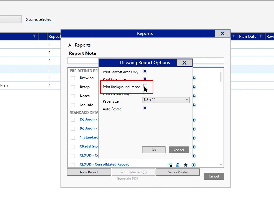This screenshot has height=218, width=274.
Task: Expand the dropdown beside zones selected
Action: point(19,19)
